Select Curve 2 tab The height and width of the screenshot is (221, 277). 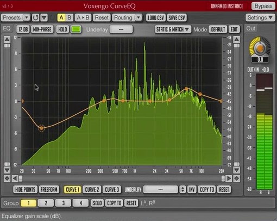click(x=92, y=190)
